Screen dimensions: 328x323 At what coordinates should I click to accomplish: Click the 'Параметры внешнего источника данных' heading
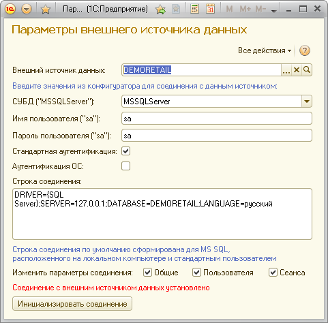pyautogui.click(x=130, y=30)
